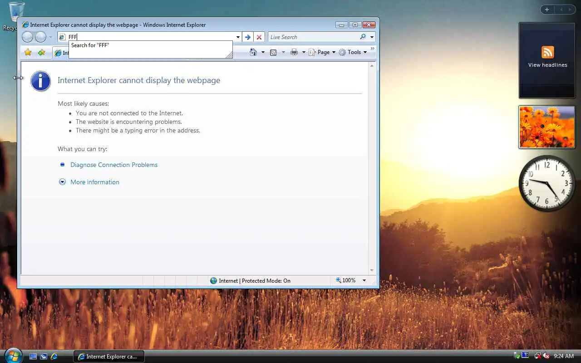Click the orange flowers slideshow gadget

pos(547,127)
